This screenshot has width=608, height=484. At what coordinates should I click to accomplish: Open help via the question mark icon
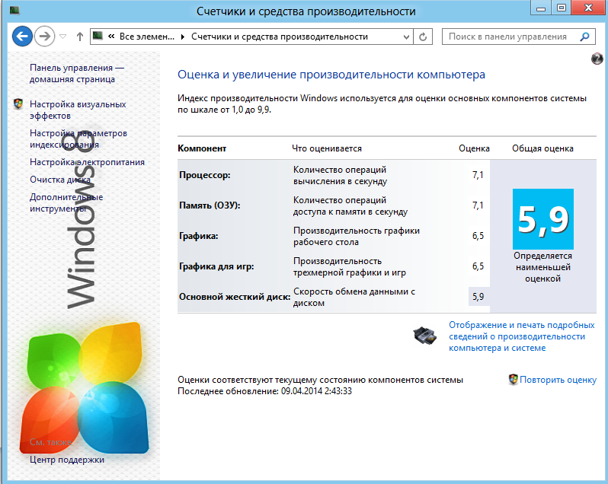[597, 59]
